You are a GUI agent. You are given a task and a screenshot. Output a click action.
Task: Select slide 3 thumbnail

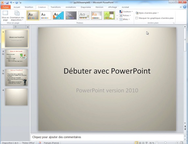[16, 78]
